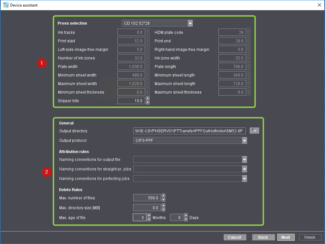The width and height of the screenshot is (325, 244).
Task: Decrease Gripper bite with down arrow
Action: tap(148, 102)
